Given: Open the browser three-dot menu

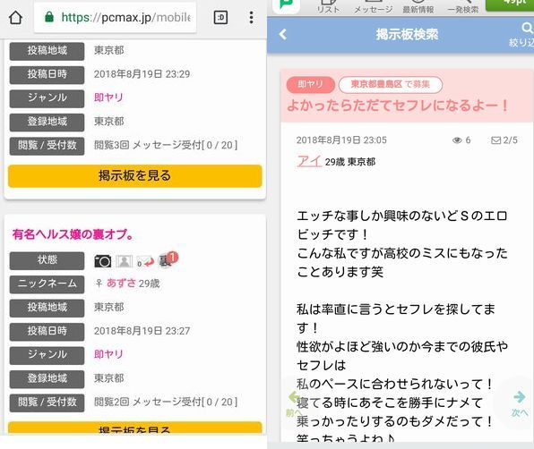Looking at the screenshot, I should (x=251, y=17).
